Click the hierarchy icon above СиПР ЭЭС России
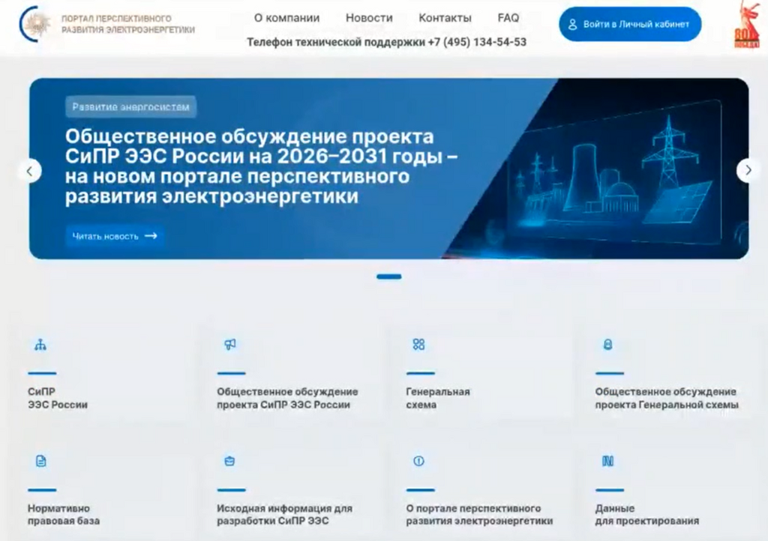The image size is (768, 541). pos(40,345)
